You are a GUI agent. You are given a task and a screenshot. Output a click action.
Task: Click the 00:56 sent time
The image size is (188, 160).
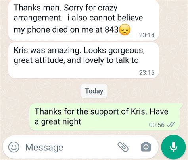tap(157, 125)
